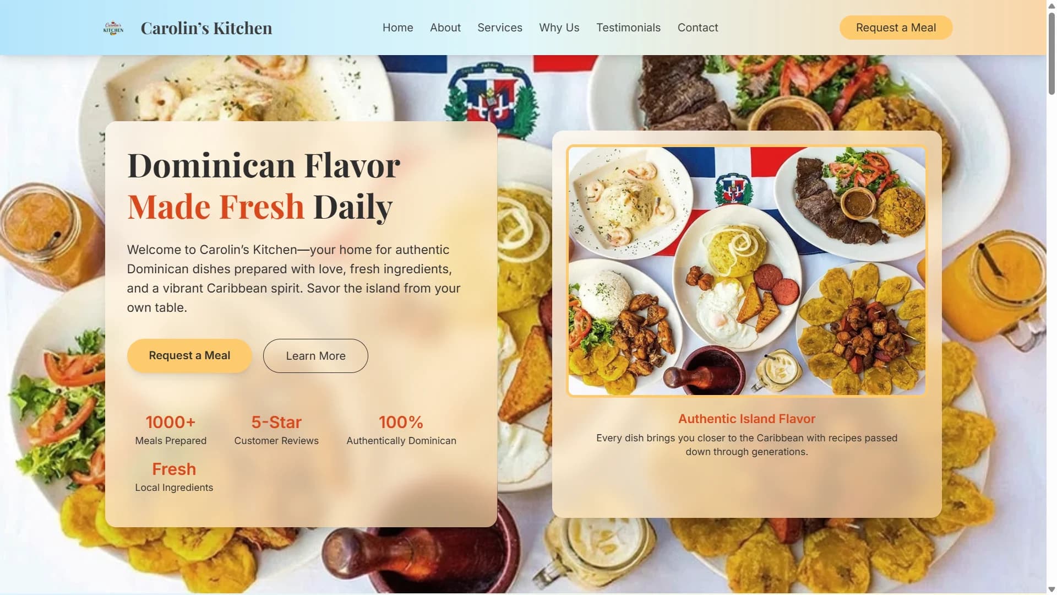Click the Authentic Island Flavor caption heading

tap(747, 419)
